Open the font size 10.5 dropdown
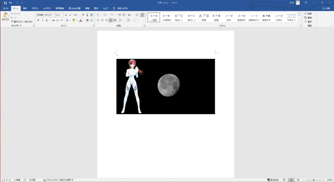The image size is (334, 182). (63, 15)
